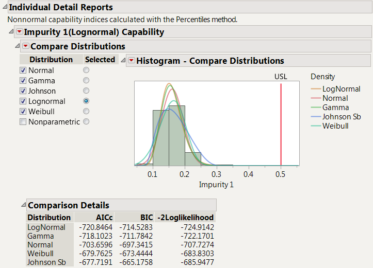Viewport: 373px width, 268px height.
Task: Click the Distribution header above checkboxes
Action: (x=51, y=60)
